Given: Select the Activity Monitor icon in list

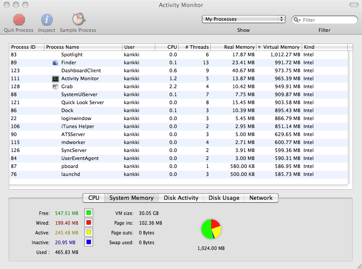Looking at the screenshot, I should [x=55, y=79].
